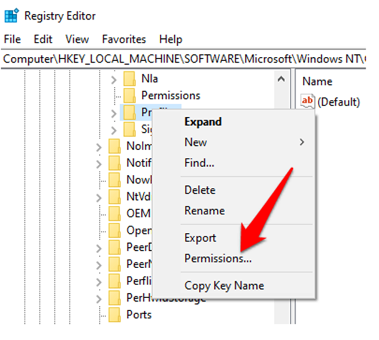Select the (Default) value entry

(339, 102)
